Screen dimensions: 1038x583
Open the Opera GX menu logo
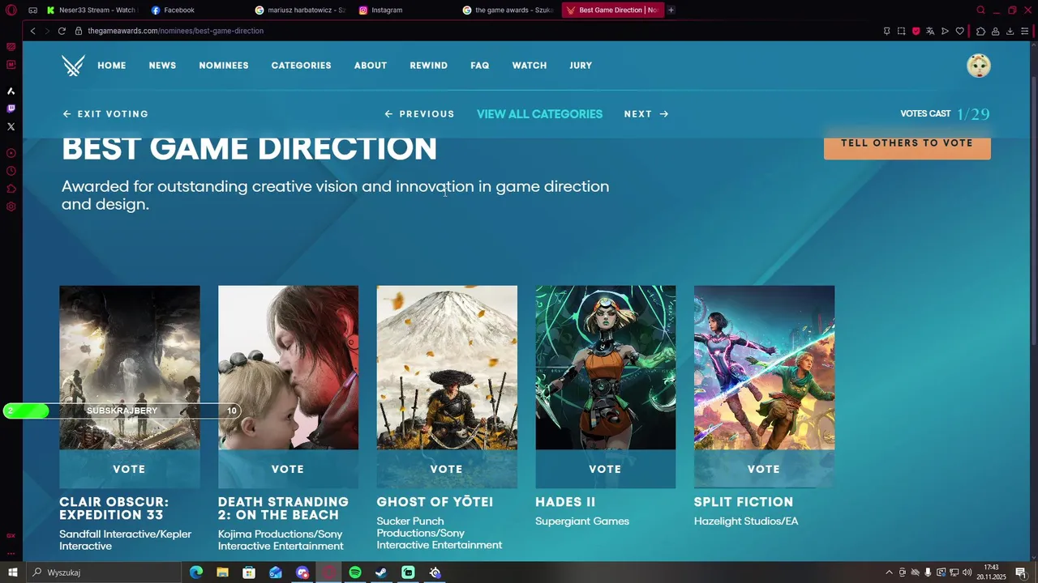point(11,10)
